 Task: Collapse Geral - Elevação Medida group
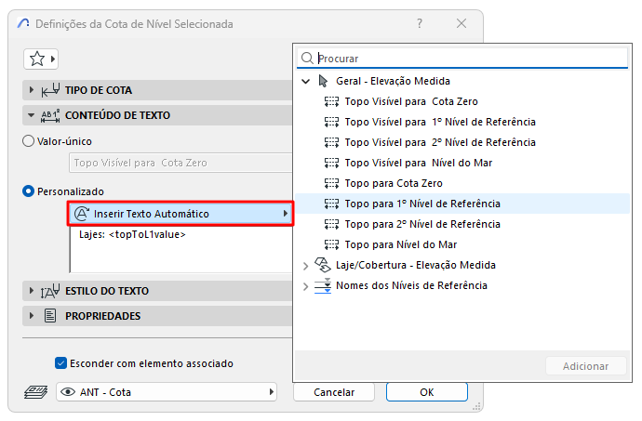[x=305, y=81]
